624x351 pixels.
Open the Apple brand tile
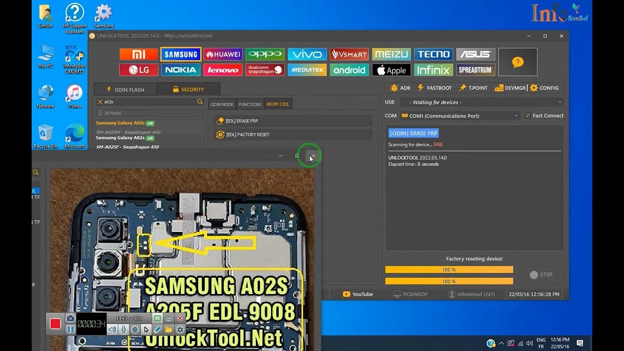click(x=391, y=70)
